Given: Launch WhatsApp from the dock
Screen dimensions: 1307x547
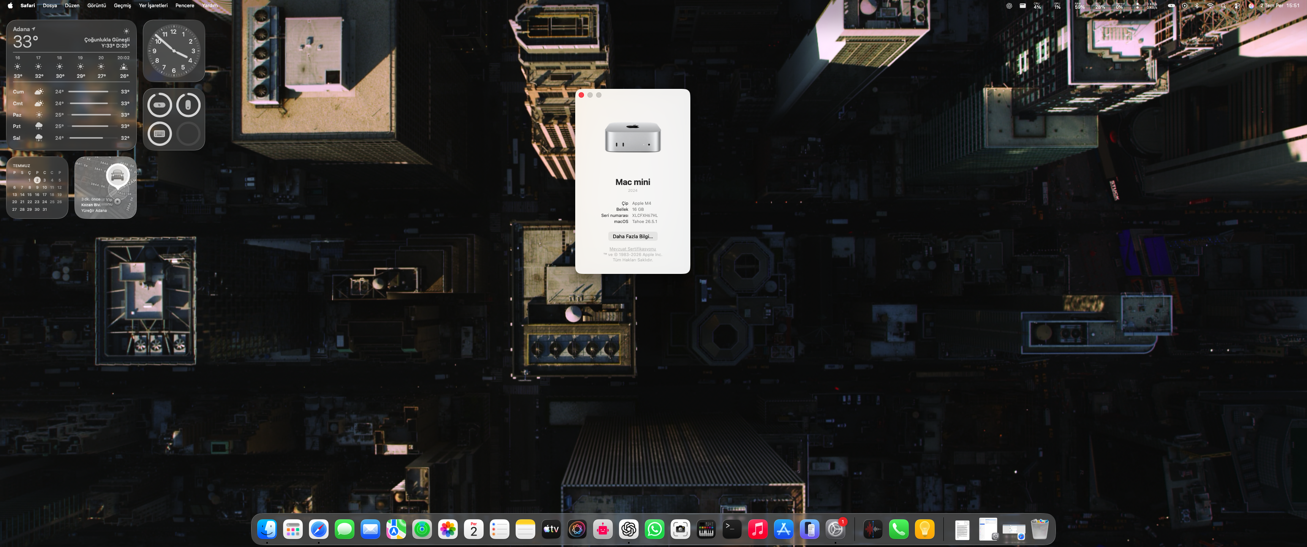Looking at the screenshot, I should coord(654,529).
